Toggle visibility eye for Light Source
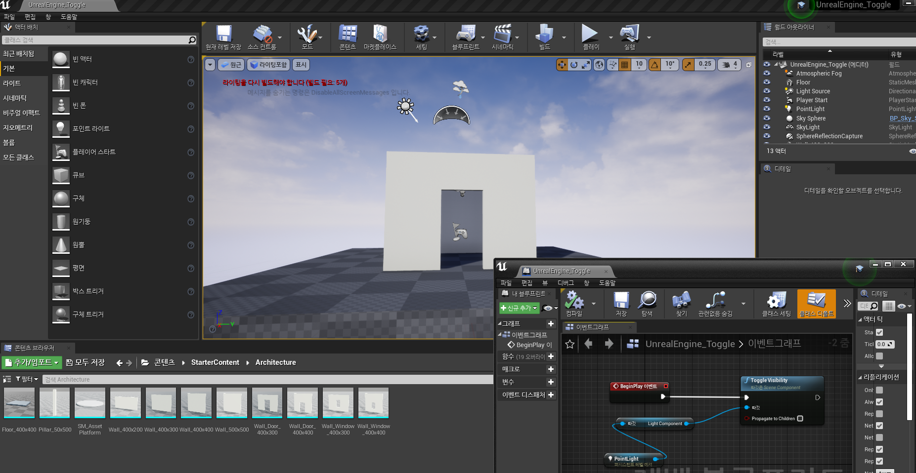Viewport: 916px width, 473px height. (767, 91)
